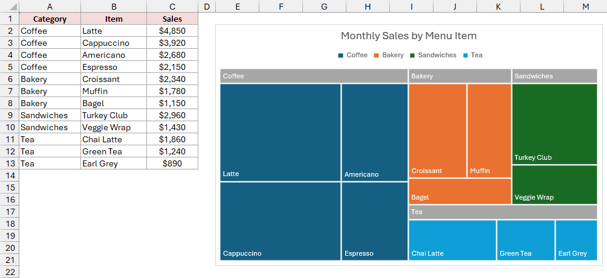Select the Americano treemap rectangle
607x278 pixels.
(x=374, y=133)
